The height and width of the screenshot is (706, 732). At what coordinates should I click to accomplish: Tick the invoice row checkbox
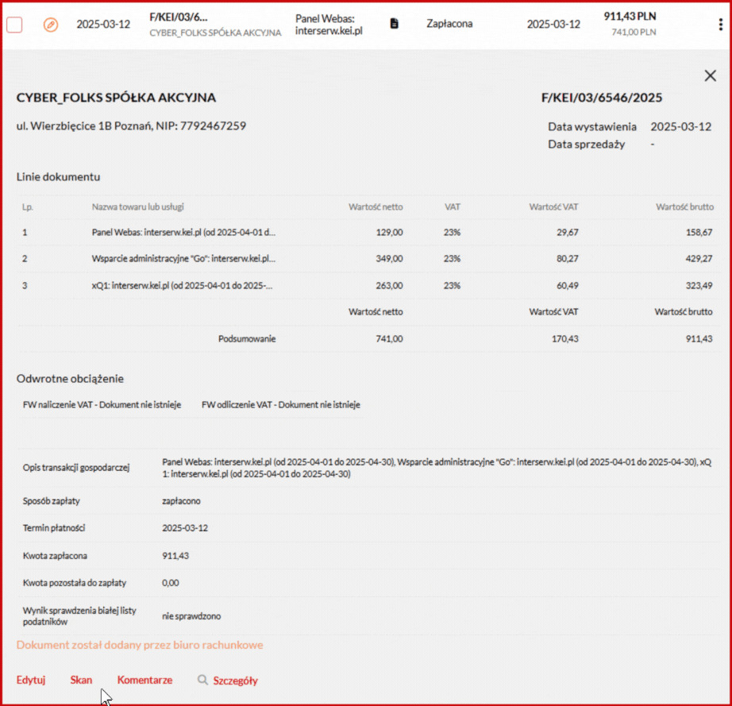click(14, 25)
